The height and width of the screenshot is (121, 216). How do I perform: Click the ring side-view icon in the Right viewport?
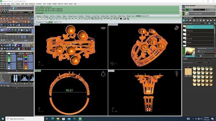click(x=177, y=74)
